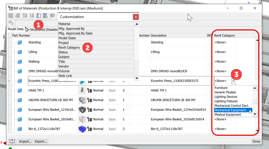This screenshot has width=269, height=149.
Task: Select Mechanical Equipment in the dropdown
Action: pyautogui.click(x=233, y=110)
